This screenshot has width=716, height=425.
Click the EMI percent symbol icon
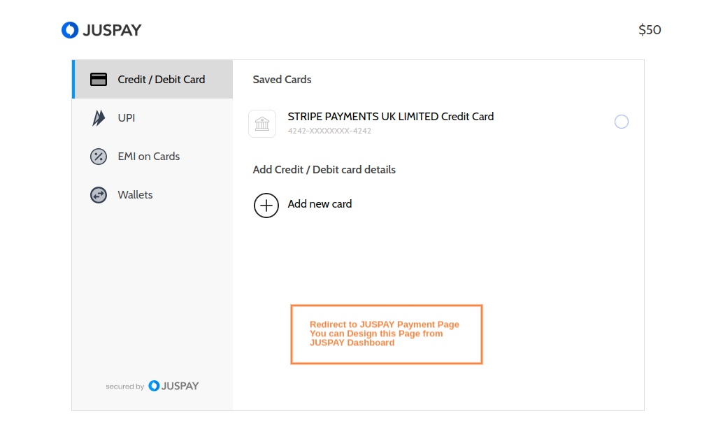(x=98, y=156)
